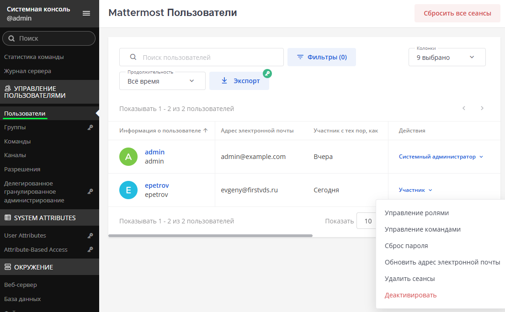
Task: Open the admin user profile link
Action: 154,152
